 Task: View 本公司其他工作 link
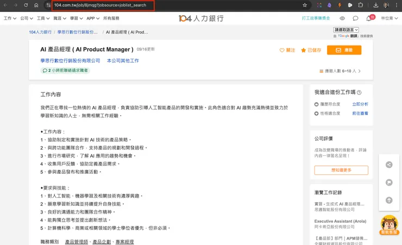click(x=123, y=61)
